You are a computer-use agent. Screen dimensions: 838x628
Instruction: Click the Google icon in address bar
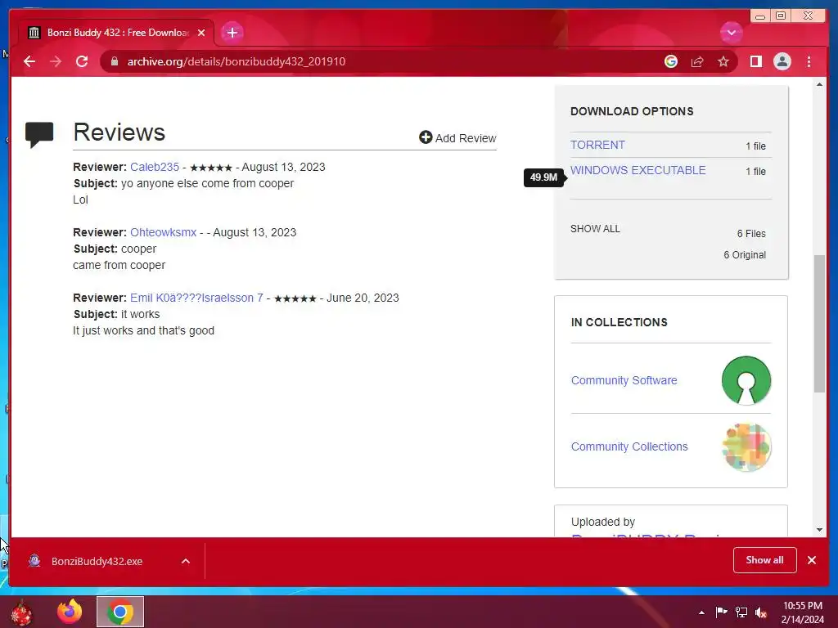pyautogui.click(x=671, y=61)
